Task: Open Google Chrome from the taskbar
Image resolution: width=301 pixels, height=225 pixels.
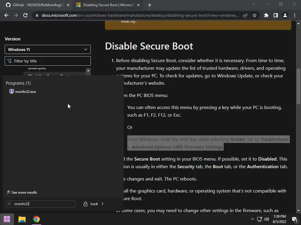Action: tap(36, 219)
